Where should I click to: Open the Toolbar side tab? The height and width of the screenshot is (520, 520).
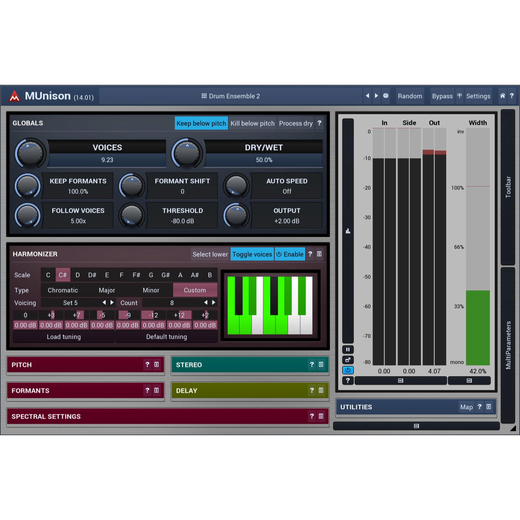(x=508, y=187)
